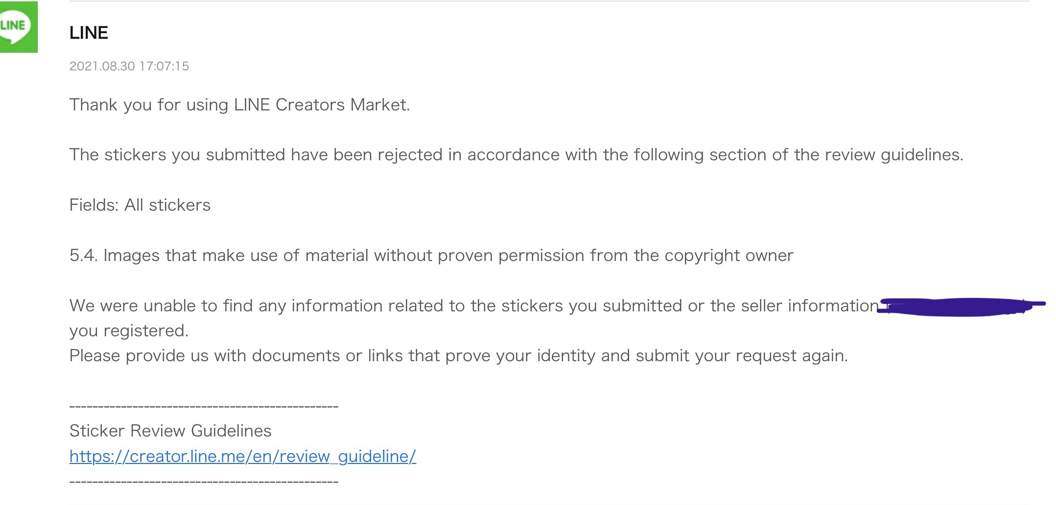Click the Sticker Review Guidelines label
1056x505 pixels.
[x=170, y=431]
